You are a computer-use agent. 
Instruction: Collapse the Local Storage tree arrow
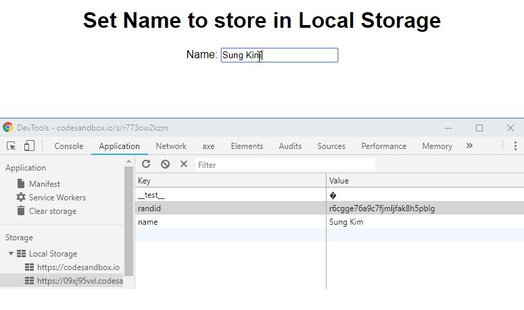[11, 254]
